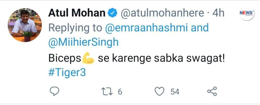The height and width of the screenshot is (105, 260).
Task: Retweet this tweet using the retweet icon
Action: [107, 91]
